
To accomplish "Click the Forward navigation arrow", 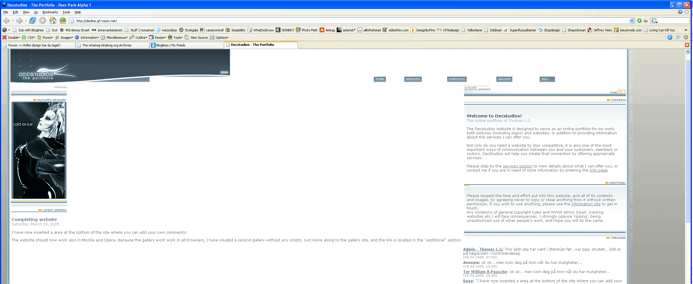I will click(20, 21).
